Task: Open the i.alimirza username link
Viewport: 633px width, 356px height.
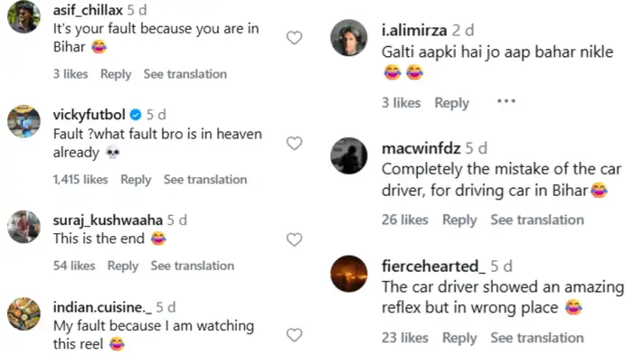Action: pos(414,30)
